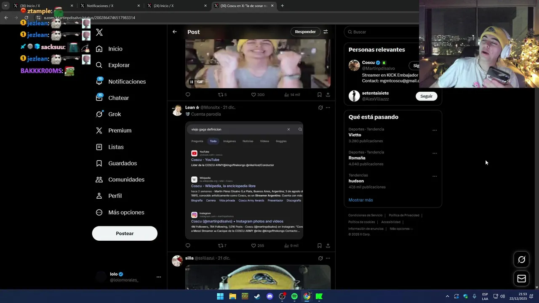Reply to Lean's tweet
The height and width of the screenshot is (303, 539).
[x=188, y=246]
